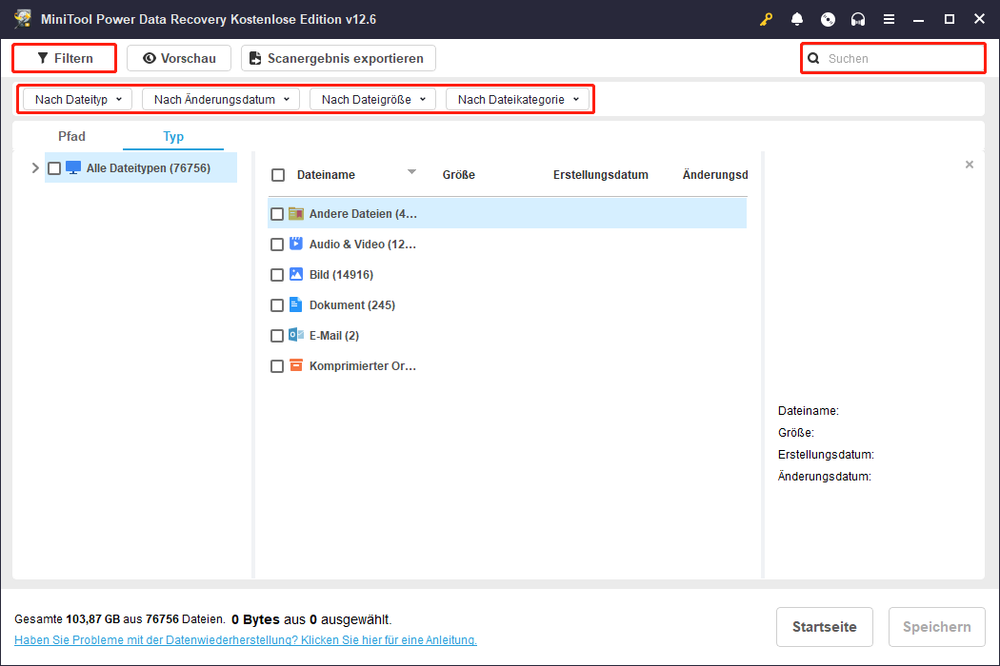This screenshot has width=1000, height=666.
Task: Open the Nach Dateigröße dropdown
Action: pyautogui.click(x=372, y=99)
